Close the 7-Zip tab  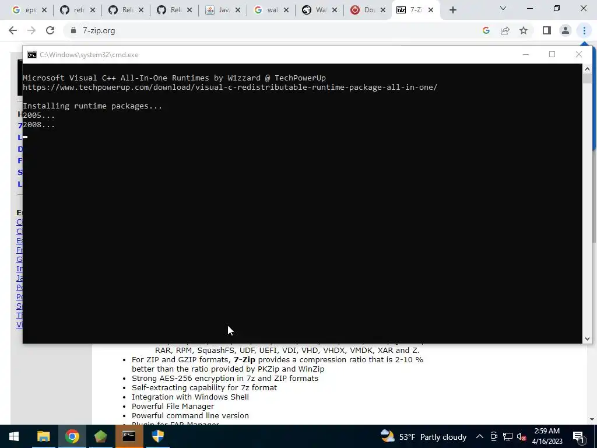point(431,10)
